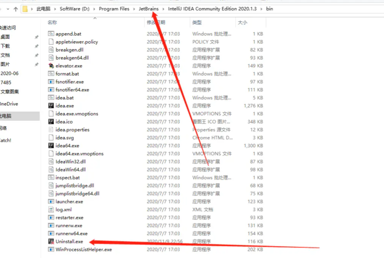Select the idea.exe.vmoptions file name
Screen dimensions: 384x258
coord(77,114)
